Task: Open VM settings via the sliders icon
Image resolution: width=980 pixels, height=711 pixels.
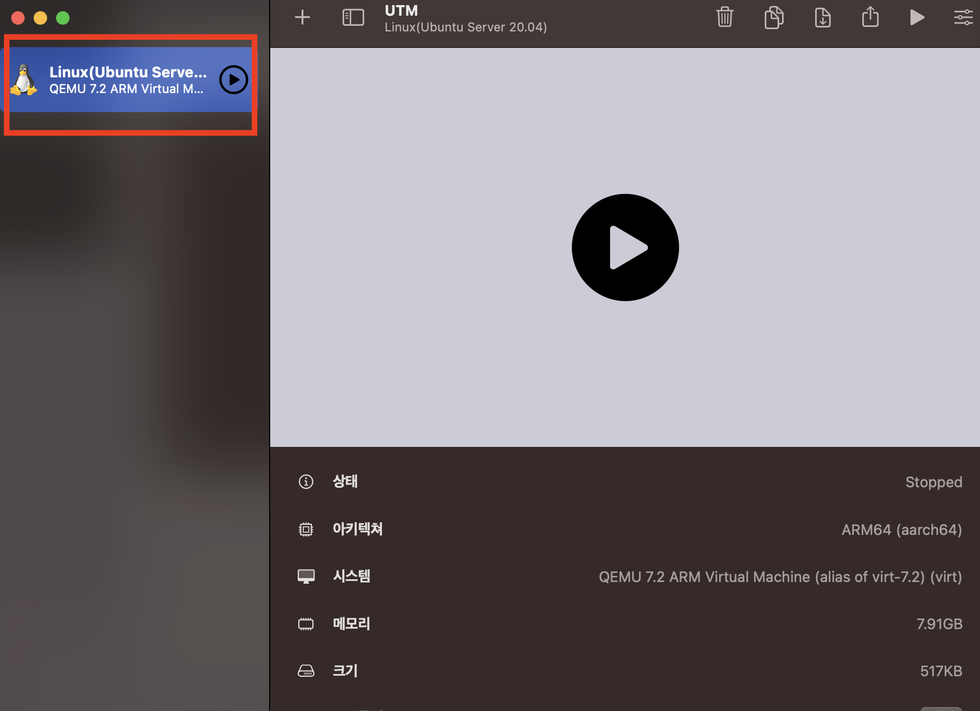Action: click(x=963, y=17)
